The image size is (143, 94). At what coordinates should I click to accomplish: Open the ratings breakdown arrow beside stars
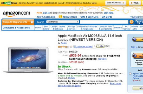[x=71, y=47]
